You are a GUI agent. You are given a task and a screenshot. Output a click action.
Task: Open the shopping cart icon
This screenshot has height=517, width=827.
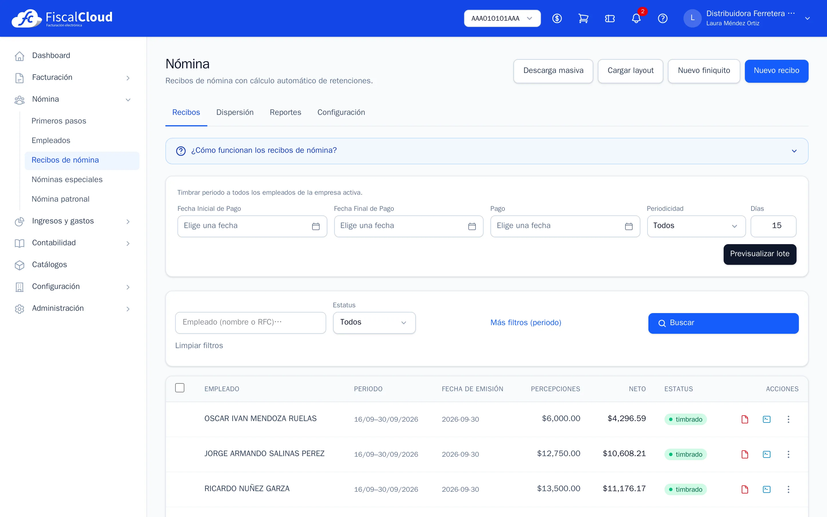click(583, 18)
